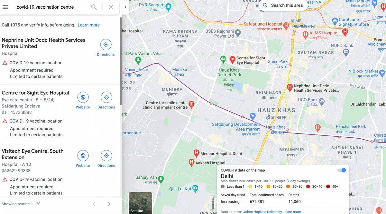
Task: Collapse the side results panel
Action: point(125,7)
